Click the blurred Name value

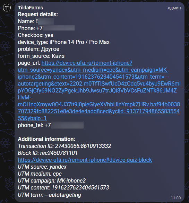(46, 21)
